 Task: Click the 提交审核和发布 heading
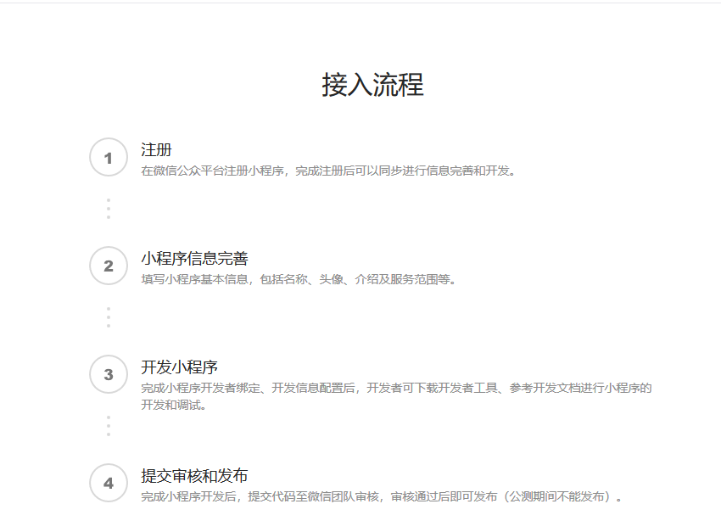[194, 476]
